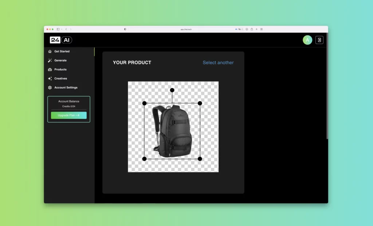Open the Account Settings menu item

pos(66,88)
